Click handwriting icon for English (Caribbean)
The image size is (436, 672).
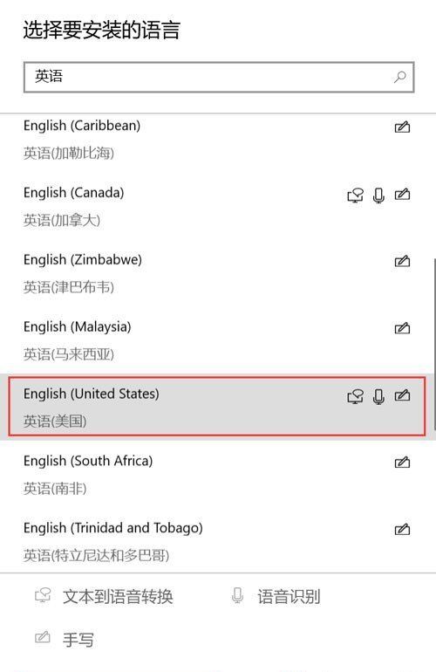coord(402,127)
